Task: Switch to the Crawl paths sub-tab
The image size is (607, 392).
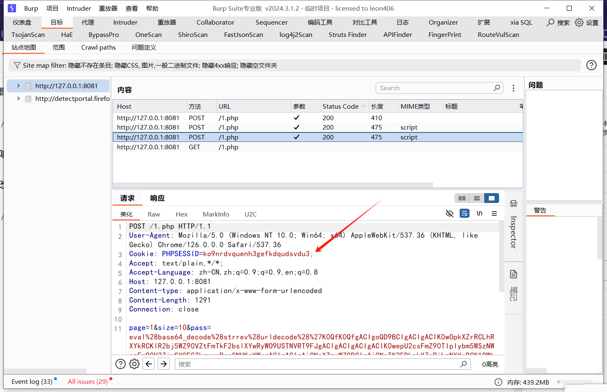Action: point(98,48)
